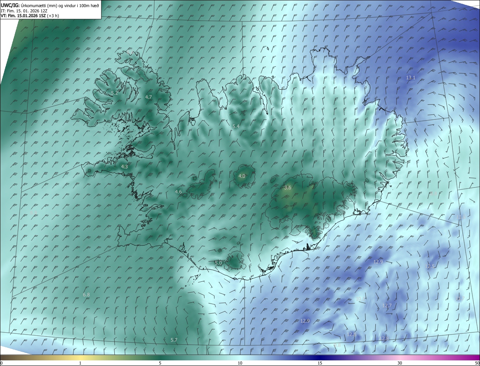Click the 12.7 value label
The height and width of the screenshot is (366, 480).
387,306
